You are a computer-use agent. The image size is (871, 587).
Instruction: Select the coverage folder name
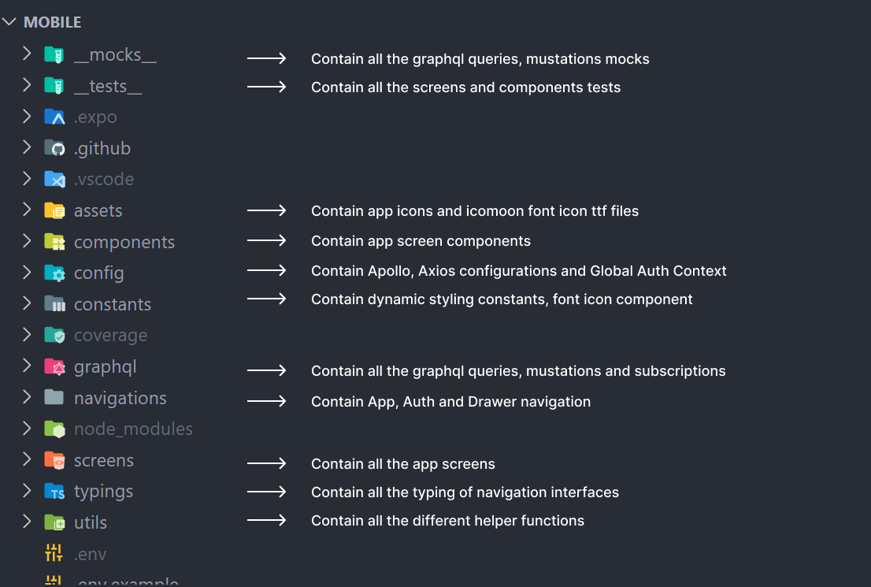tap(110, 336)
